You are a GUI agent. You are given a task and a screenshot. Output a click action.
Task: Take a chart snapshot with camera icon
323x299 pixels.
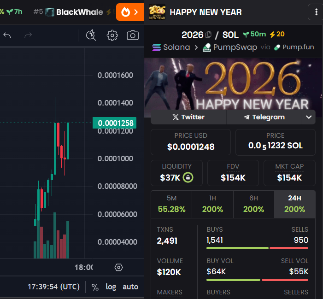[133, 35]
